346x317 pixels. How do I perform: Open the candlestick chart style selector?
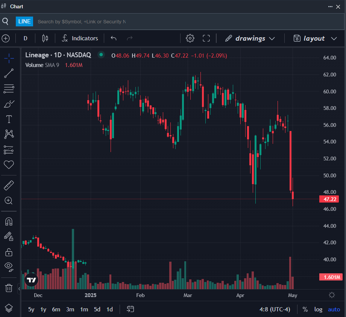[x=45, y=38]
